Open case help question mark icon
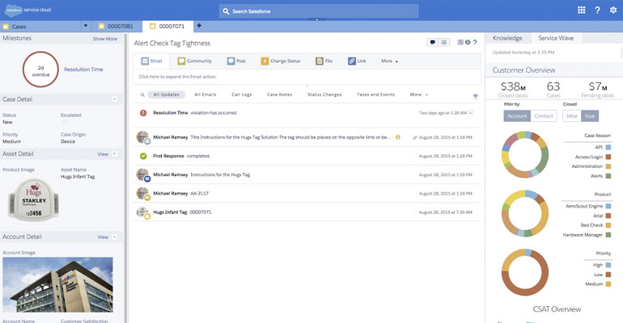 pyautogui.click(x=475, y=42)
